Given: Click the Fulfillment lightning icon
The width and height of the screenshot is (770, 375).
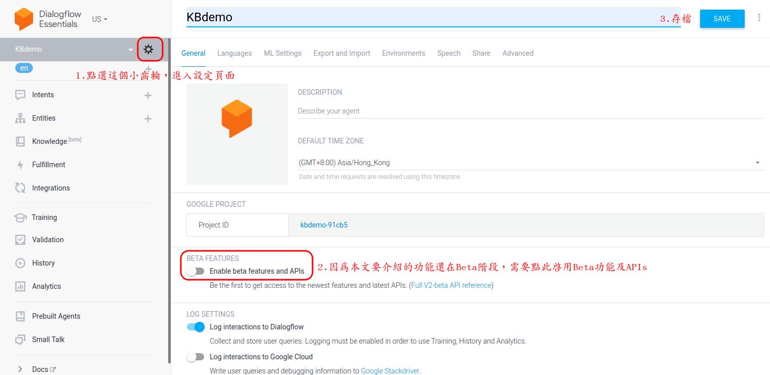Looking at the screenshot, I should point(20,165).
